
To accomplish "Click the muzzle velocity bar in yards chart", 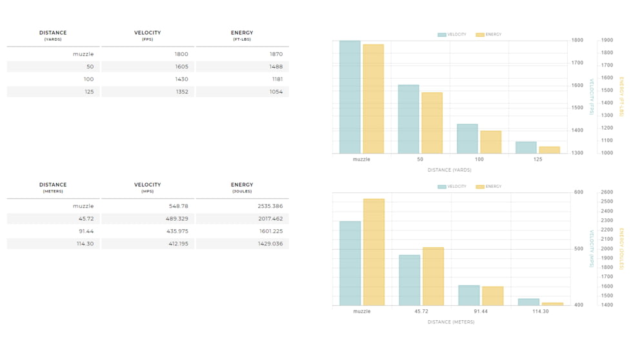I will [350, 97].
